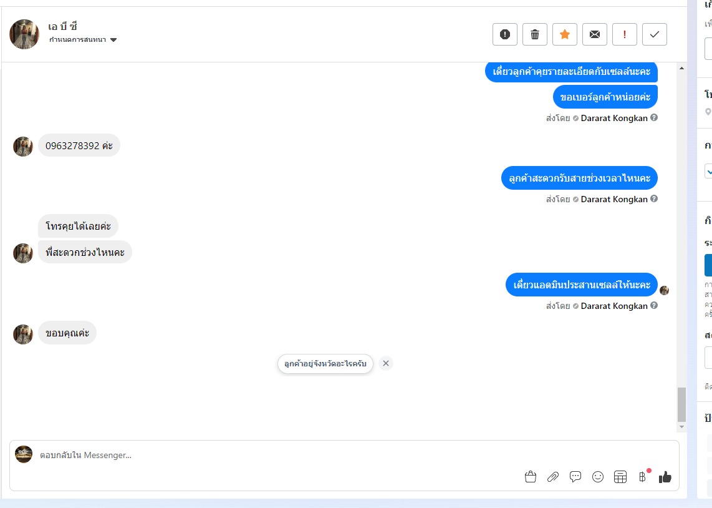Viewport: 712px width, 508px height.
Task: Flag conversation with red exclamation icon
Action: coord(624,34)
